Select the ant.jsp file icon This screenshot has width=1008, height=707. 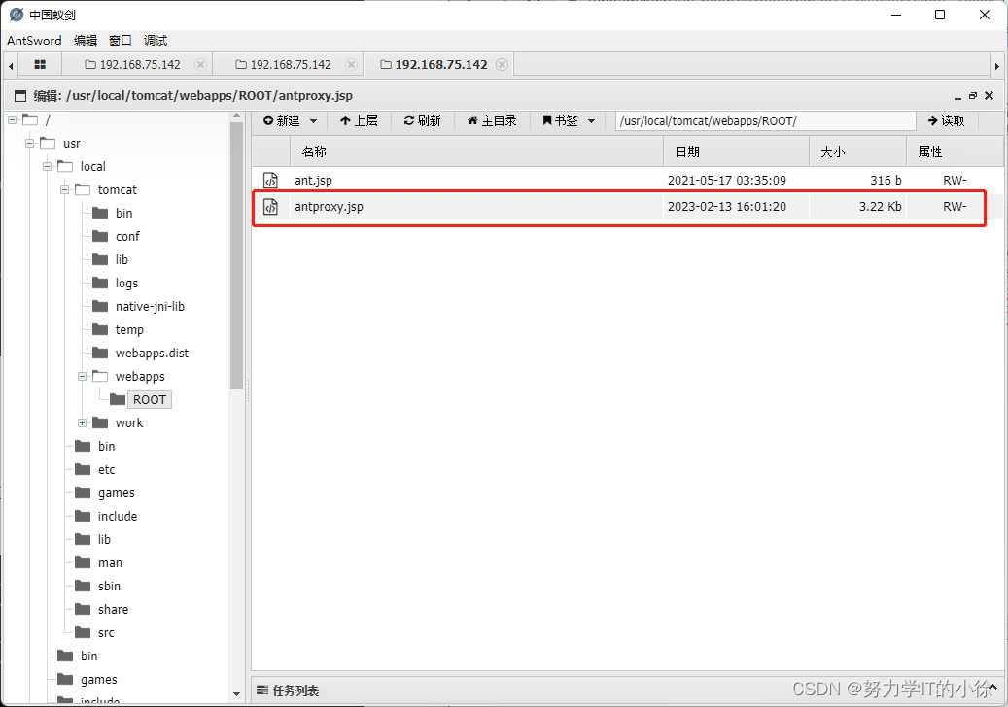coord(270,181)
